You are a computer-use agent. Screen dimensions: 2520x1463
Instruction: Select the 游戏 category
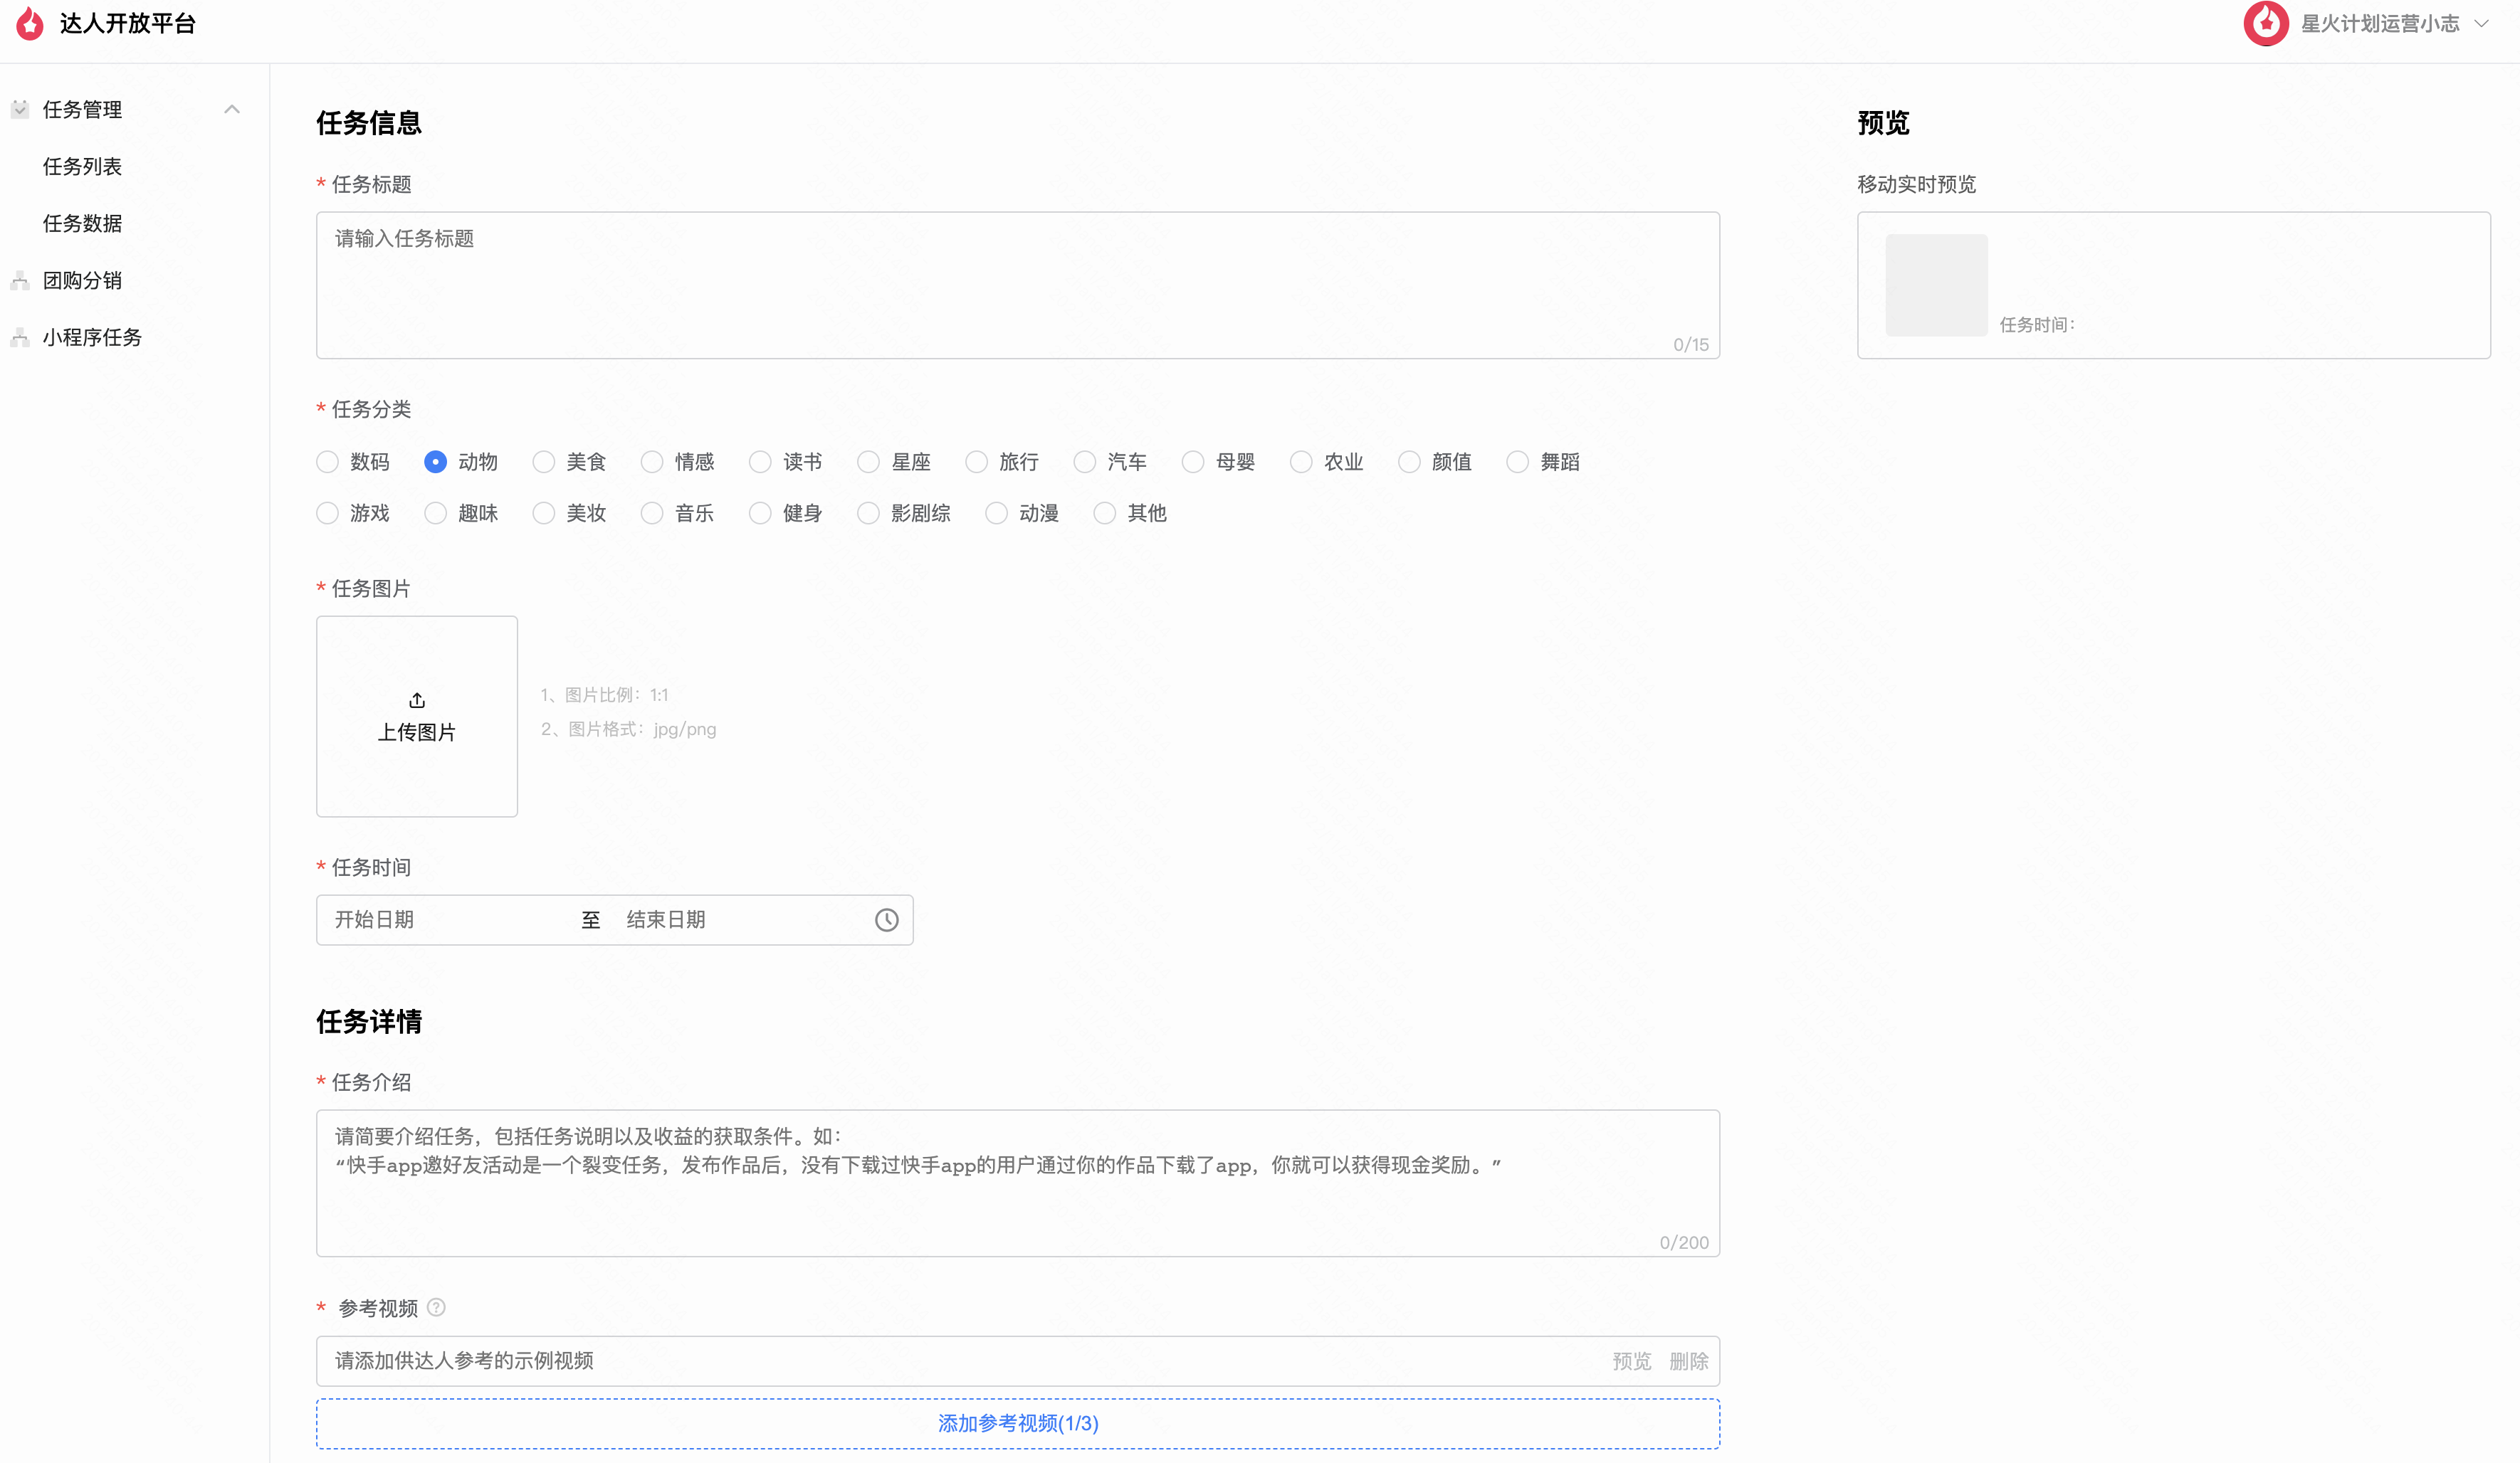click(353, 512)
